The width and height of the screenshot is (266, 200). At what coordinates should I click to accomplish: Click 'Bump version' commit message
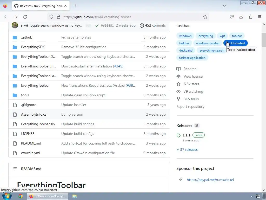72,115
